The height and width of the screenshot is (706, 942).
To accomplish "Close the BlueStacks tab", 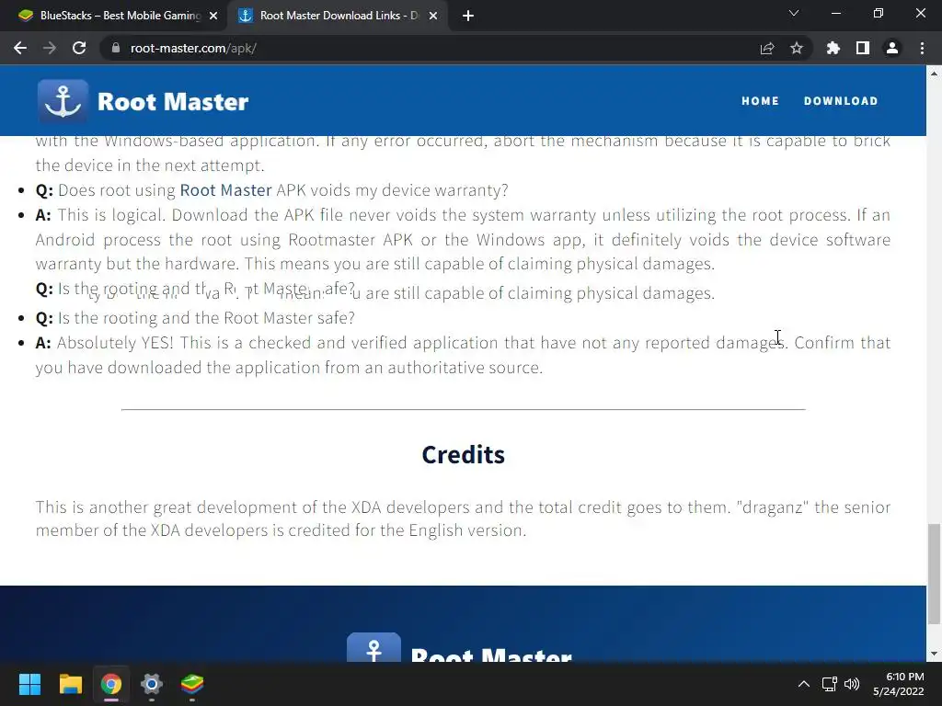I will (x=213, y=16).
